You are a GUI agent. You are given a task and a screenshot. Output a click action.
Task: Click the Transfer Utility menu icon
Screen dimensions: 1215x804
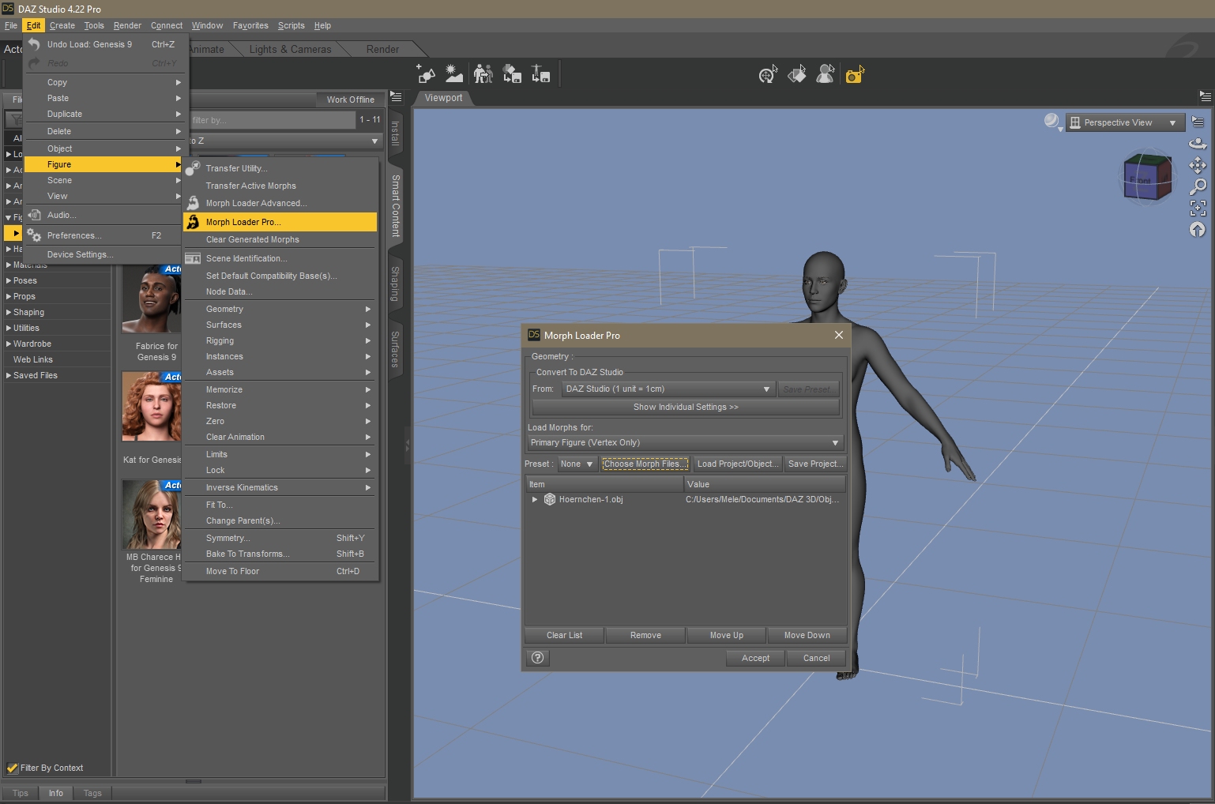(193, 168)
